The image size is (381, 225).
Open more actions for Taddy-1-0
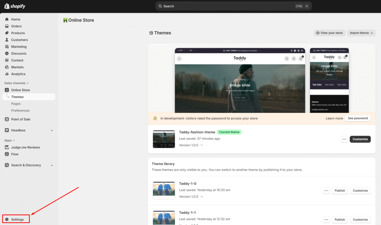coord(326,190)
